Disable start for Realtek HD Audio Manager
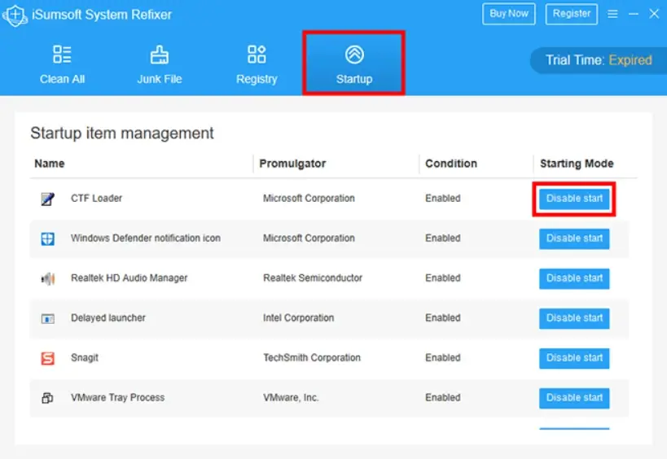Image resolution: width=667 pixels, height=459 pixels. click(574, 278)
